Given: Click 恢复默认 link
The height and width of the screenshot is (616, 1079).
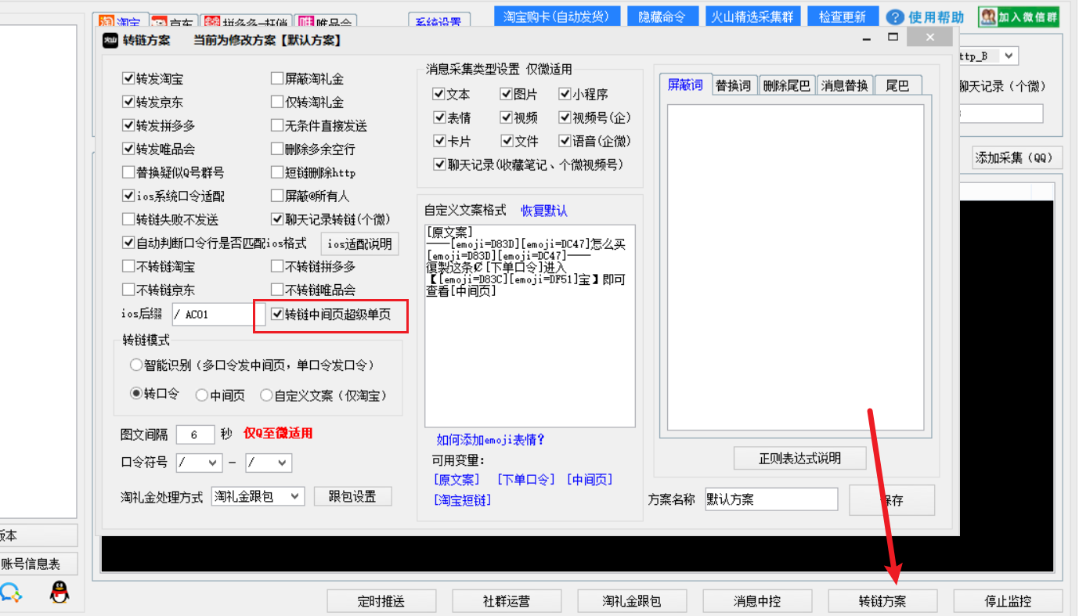Looking at the screenshot, I should click(x=544, y=211).
